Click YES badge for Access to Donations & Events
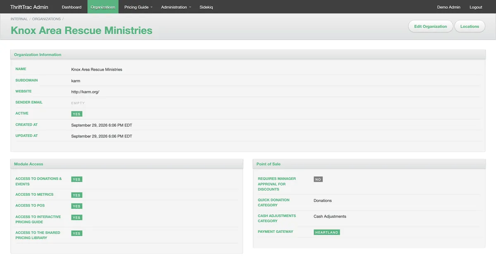Viewport: 496px width, 258px height. coord(76,180)
